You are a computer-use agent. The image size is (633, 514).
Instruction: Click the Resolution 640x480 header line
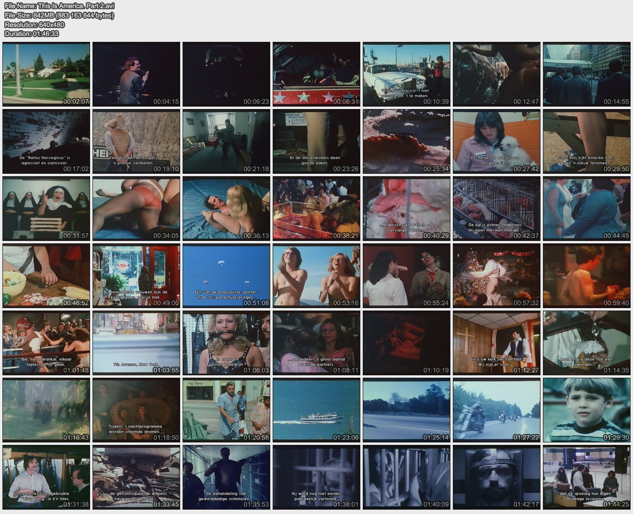tap(35, 24)
